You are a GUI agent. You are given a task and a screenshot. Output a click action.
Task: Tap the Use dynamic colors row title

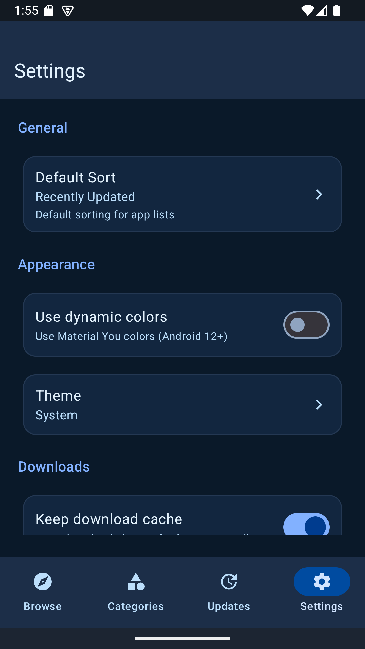(x=101, y=317)
